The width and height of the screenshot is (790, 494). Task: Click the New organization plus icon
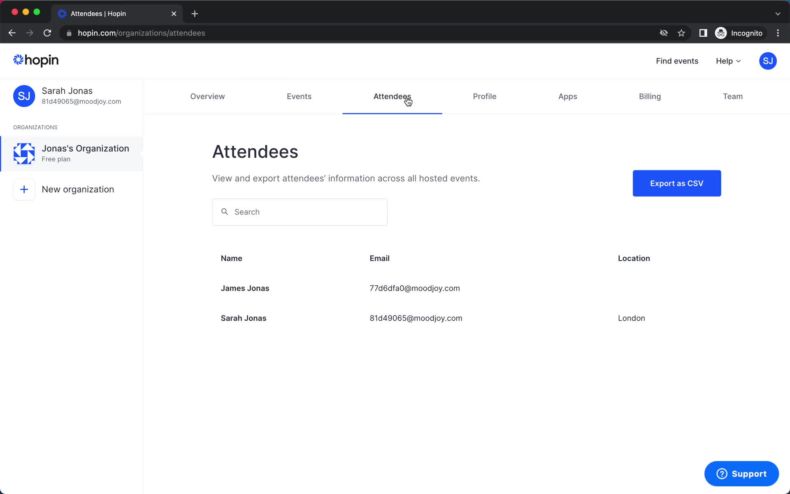[23, 189]
